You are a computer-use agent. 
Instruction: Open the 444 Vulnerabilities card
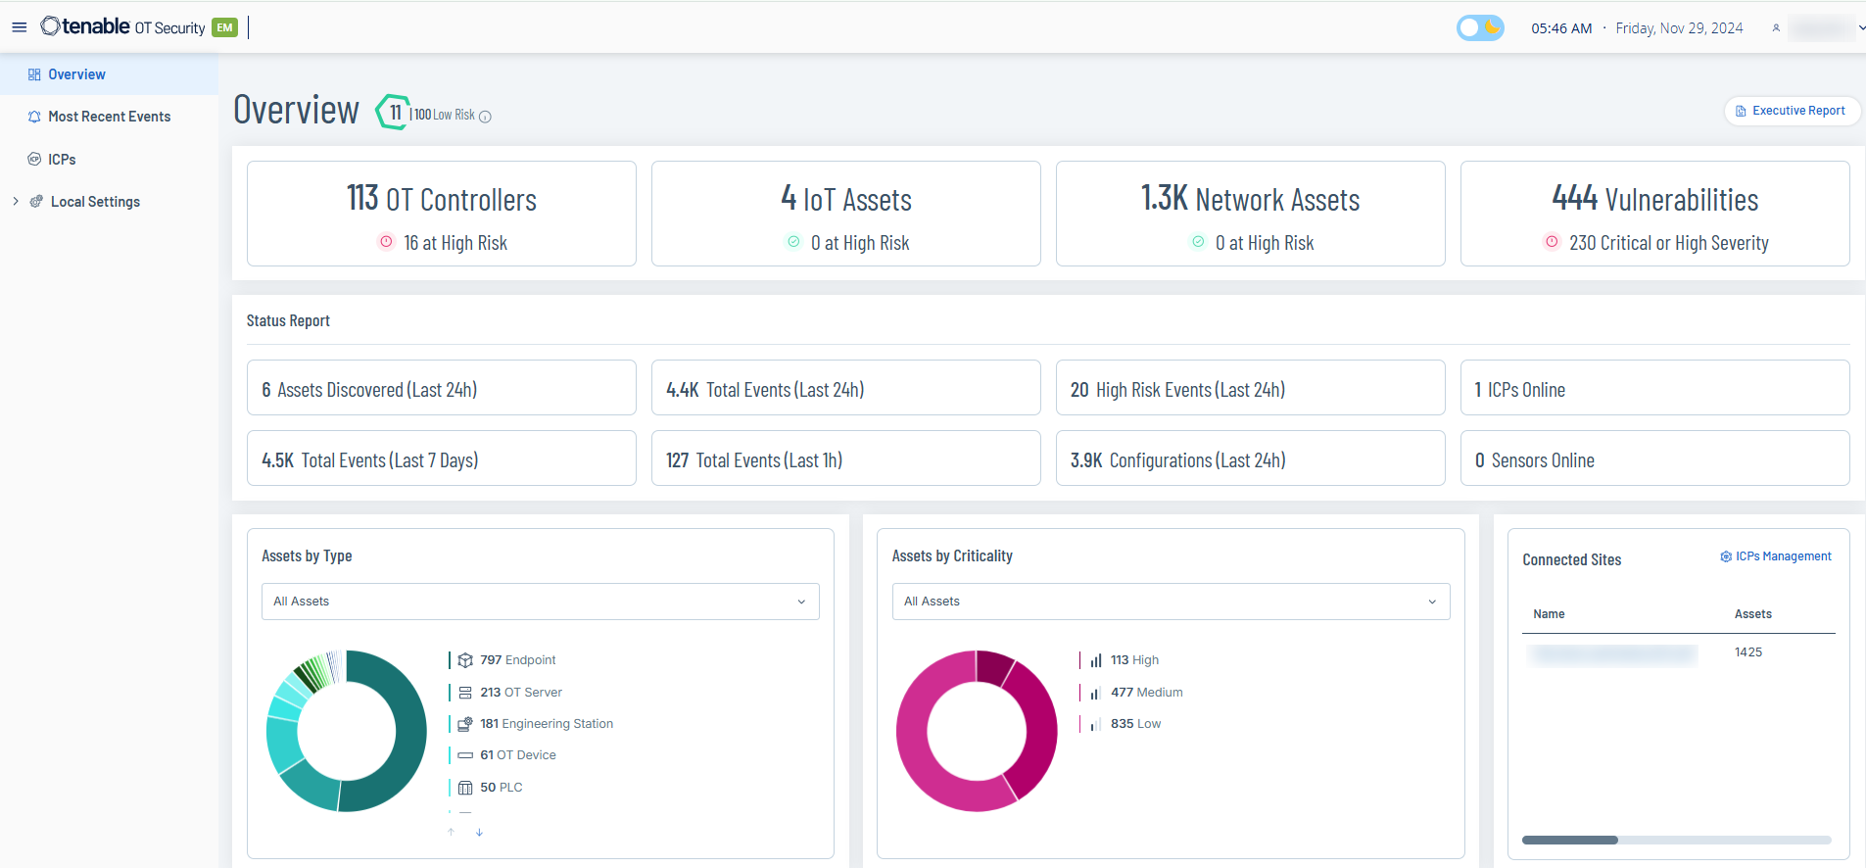tap(1654, 214)
